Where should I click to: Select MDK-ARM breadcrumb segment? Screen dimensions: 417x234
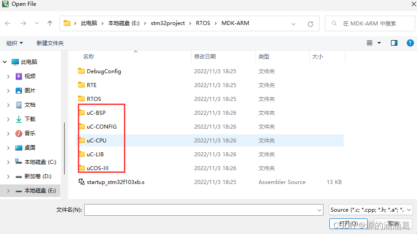(x=235, y=23)
